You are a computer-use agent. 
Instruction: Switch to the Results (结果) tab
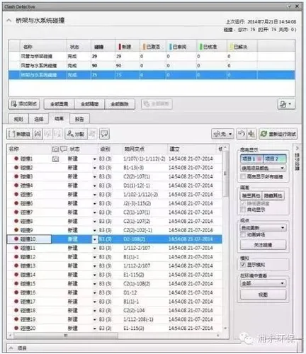point(59,118)
